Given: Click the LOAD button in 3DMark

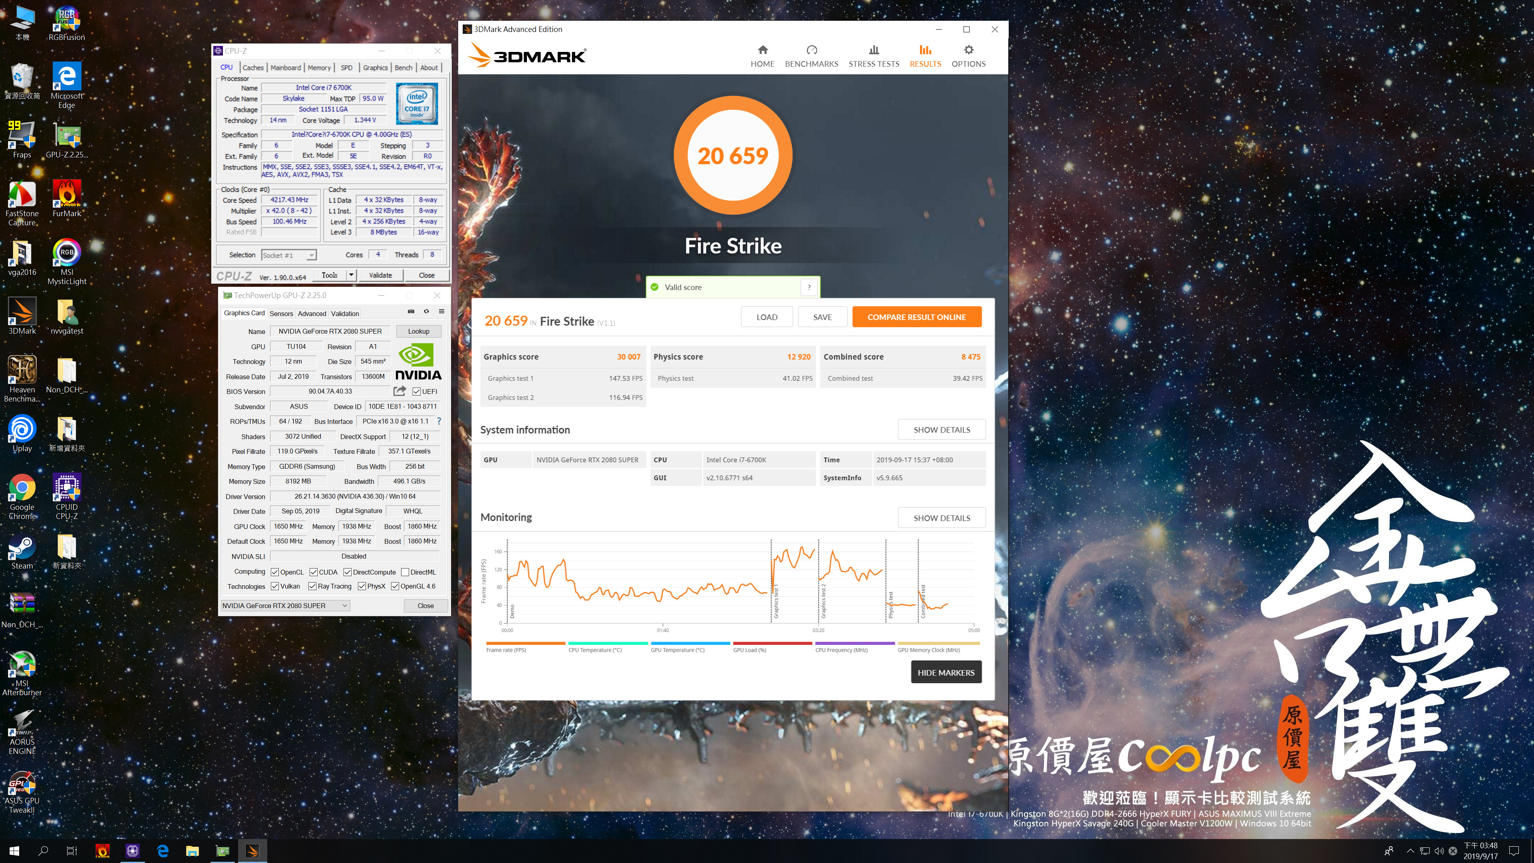Looking at the screenshot, I should (x=767, y=317).
